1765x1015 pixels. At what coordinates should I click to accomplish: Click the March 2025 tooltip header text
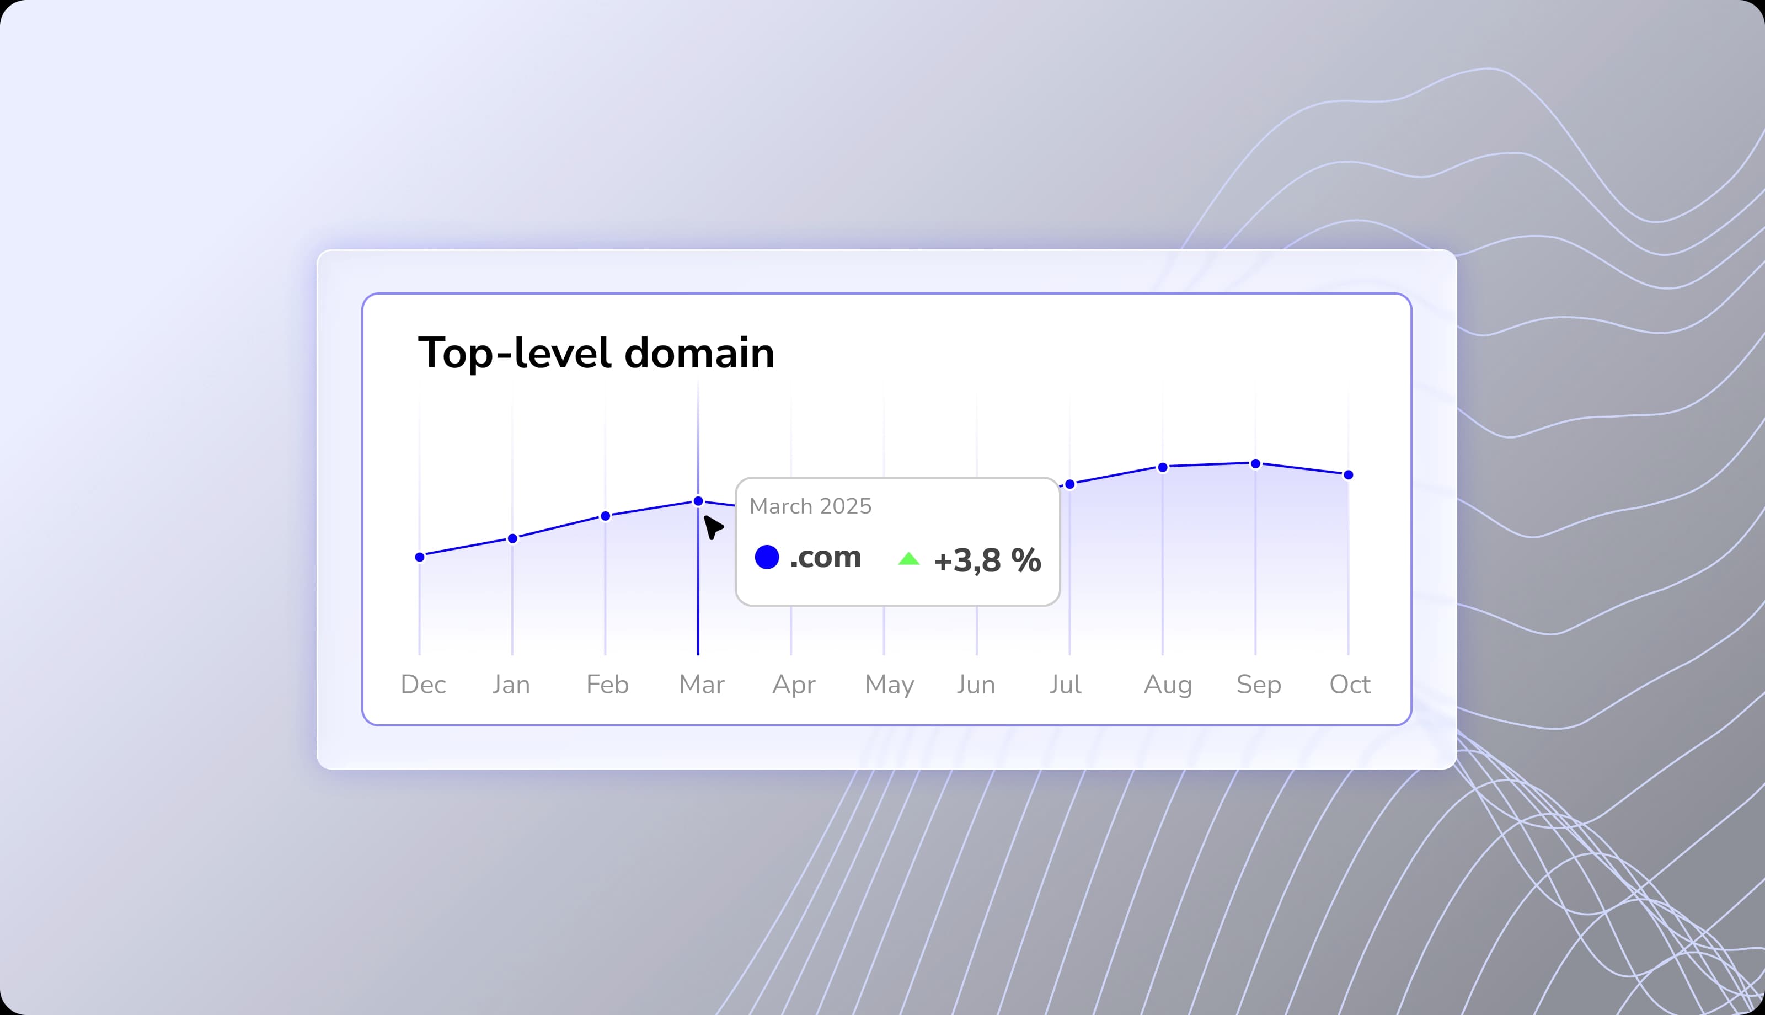coord(810,506)
